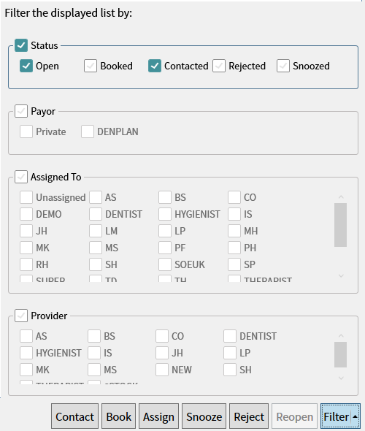Screen dimensions: 365x431
Task: Click Provider list scroll down arrow
Action: pos(341,378)
